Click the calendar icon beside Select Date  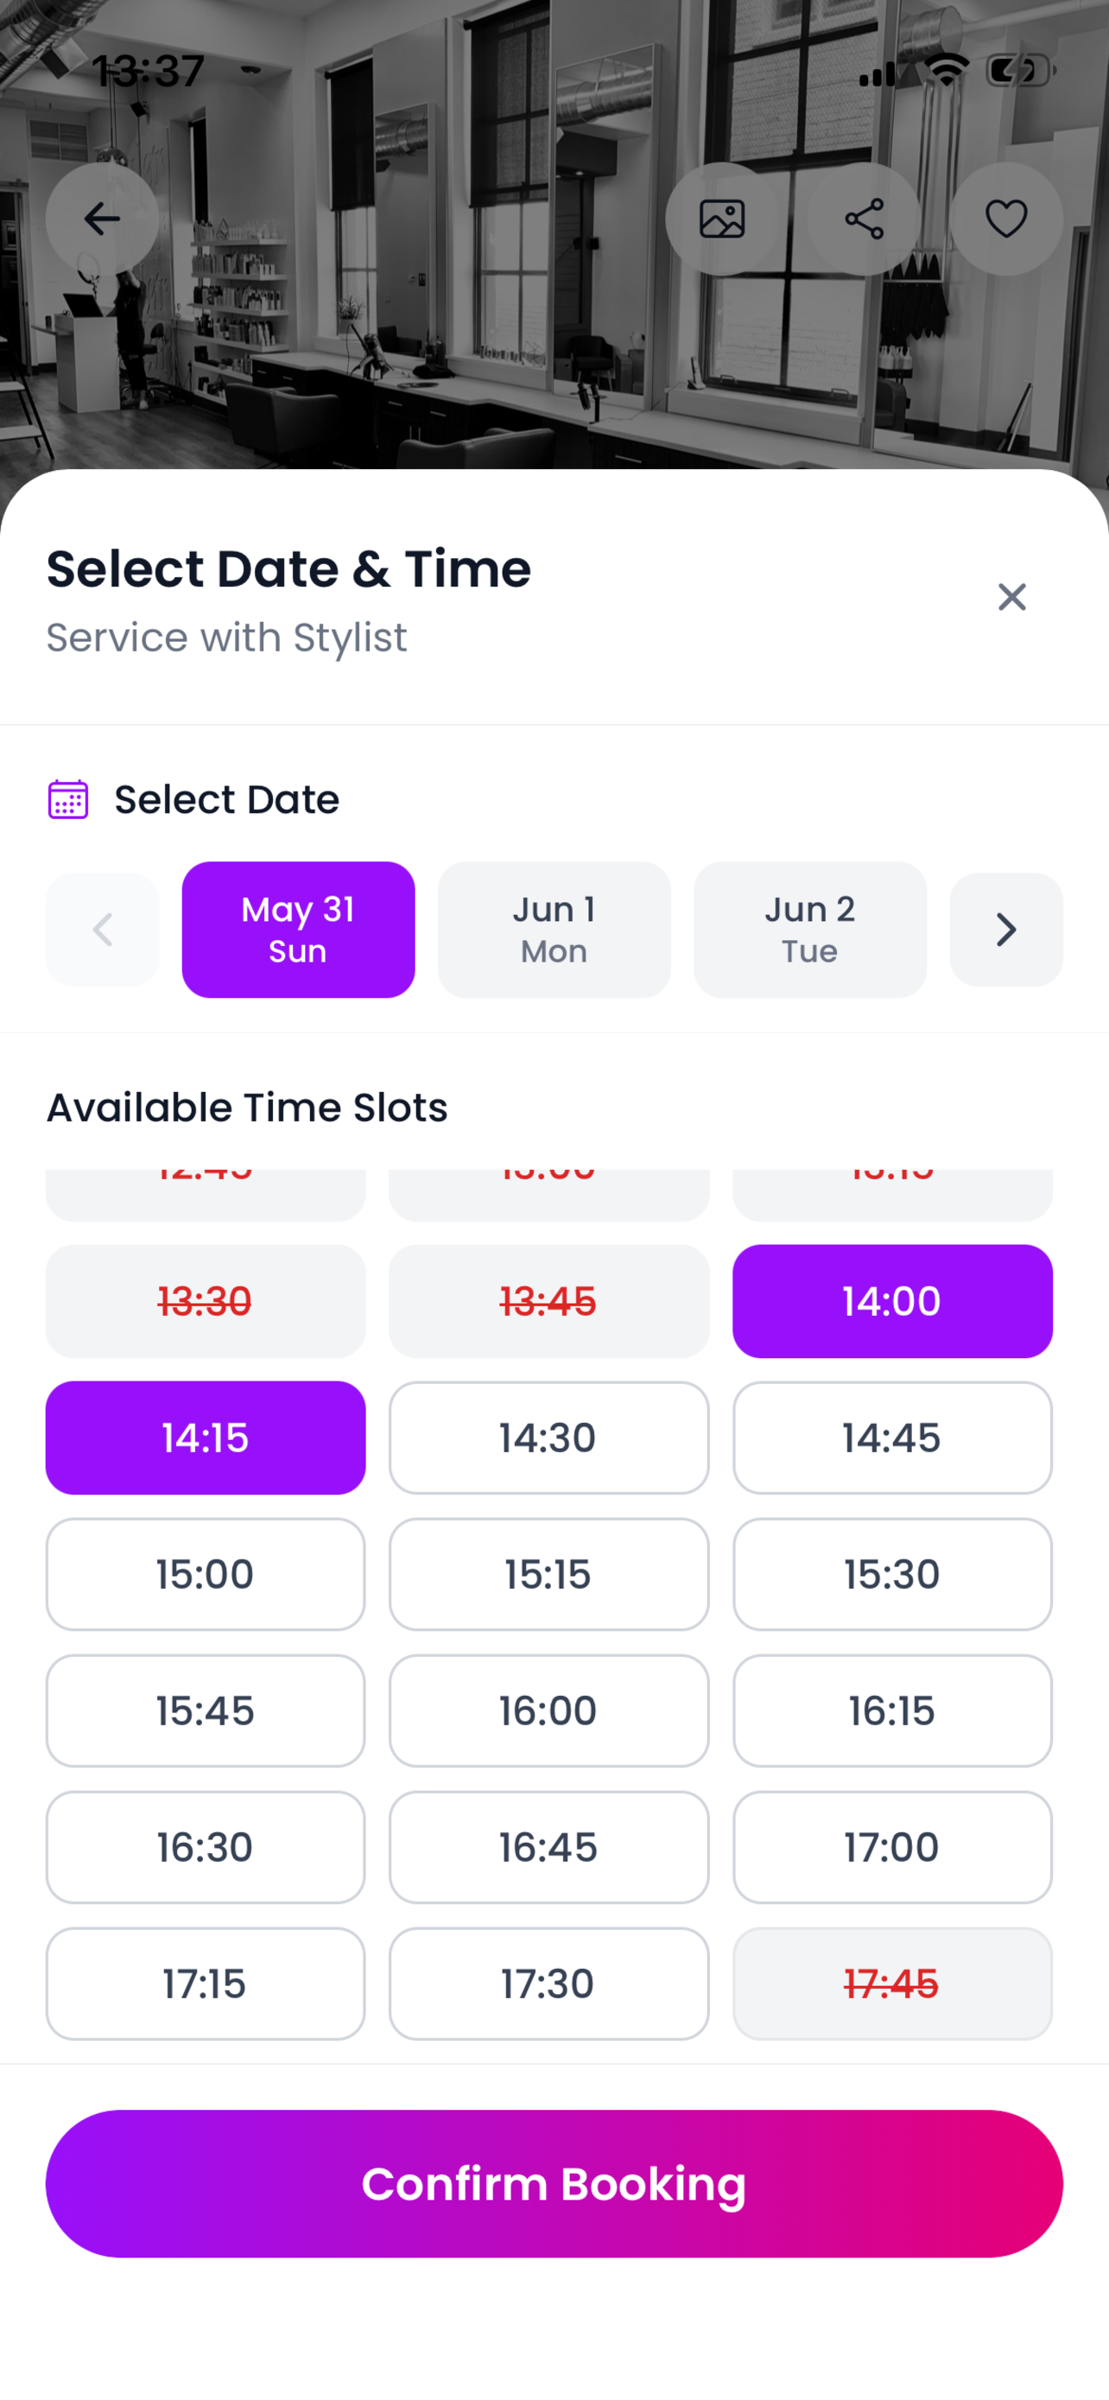pyautogui.click(x=68, y=799)
